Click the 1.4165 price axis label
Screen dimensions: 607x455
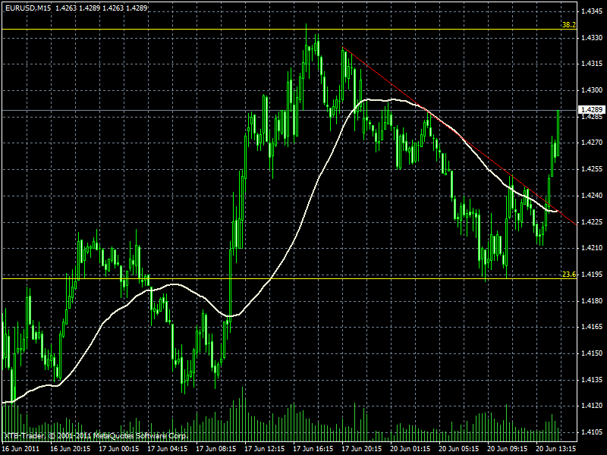pyautogui.click(x=592, y=327)
